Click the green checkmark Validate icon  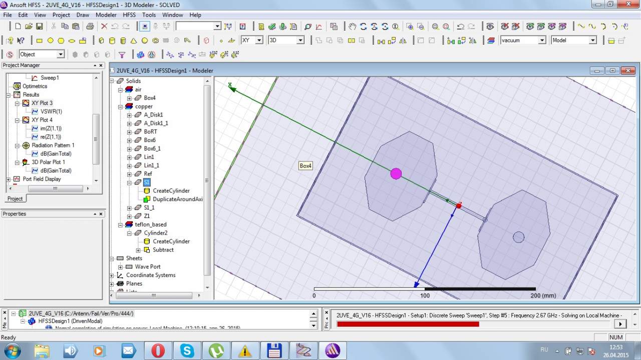tap(272, 26)
